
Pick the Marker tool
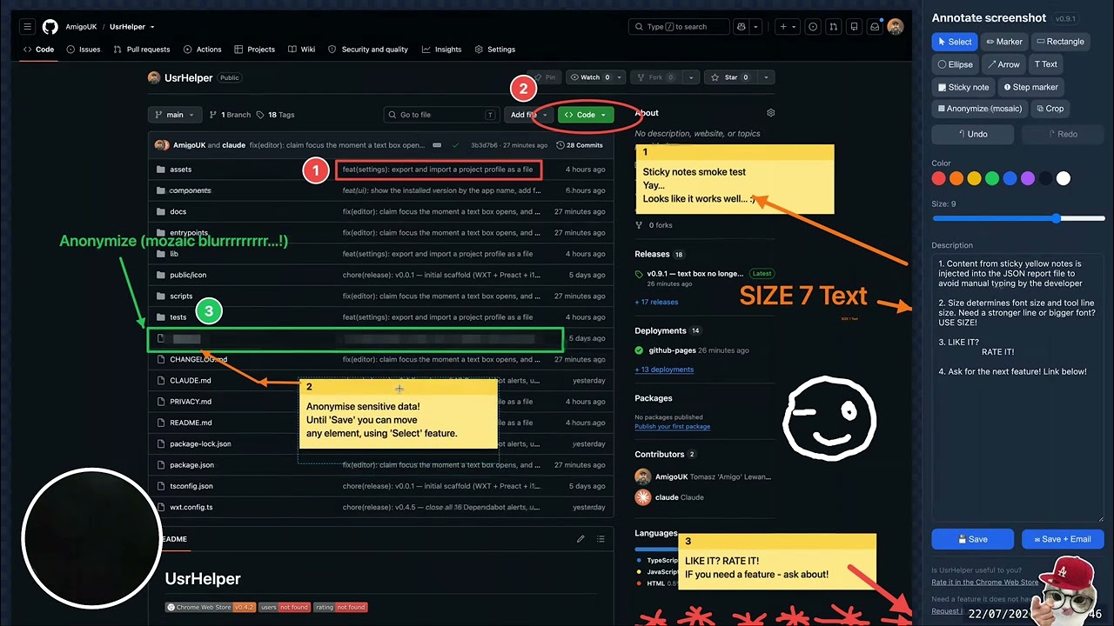pyautogui.click(x=1004, y=42)
